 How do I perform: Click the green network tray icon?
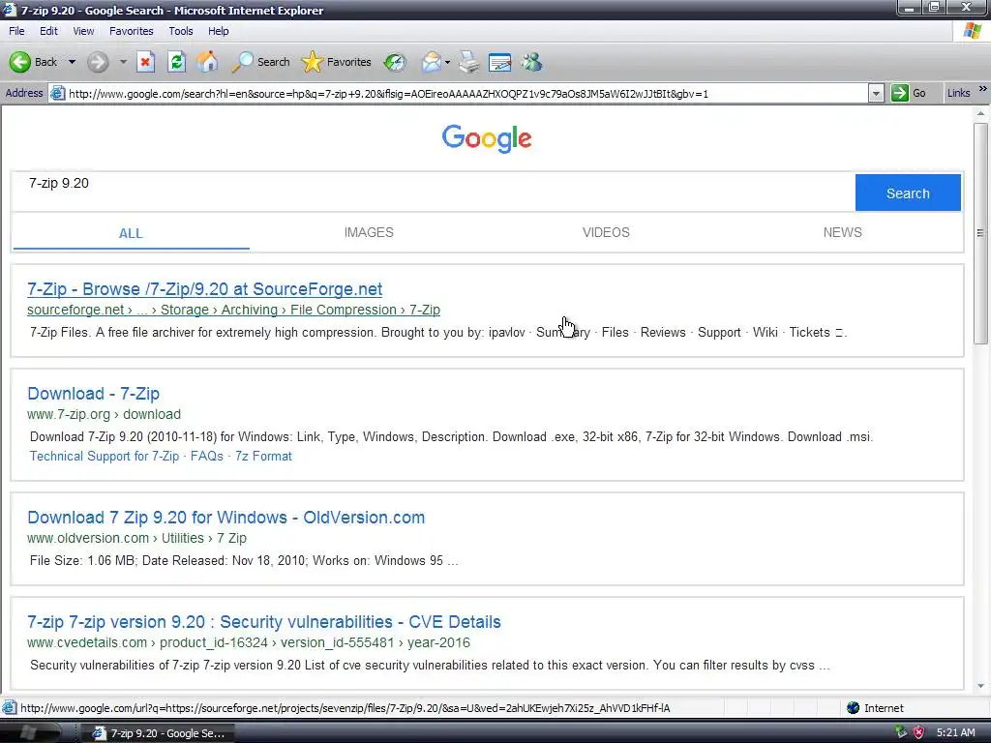[901, 733]
